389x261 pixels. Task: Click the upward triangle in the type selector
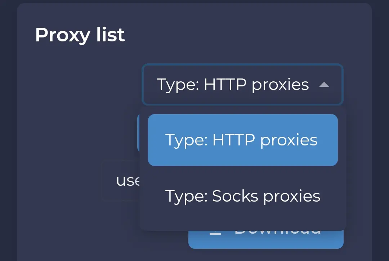pos(324,85)
